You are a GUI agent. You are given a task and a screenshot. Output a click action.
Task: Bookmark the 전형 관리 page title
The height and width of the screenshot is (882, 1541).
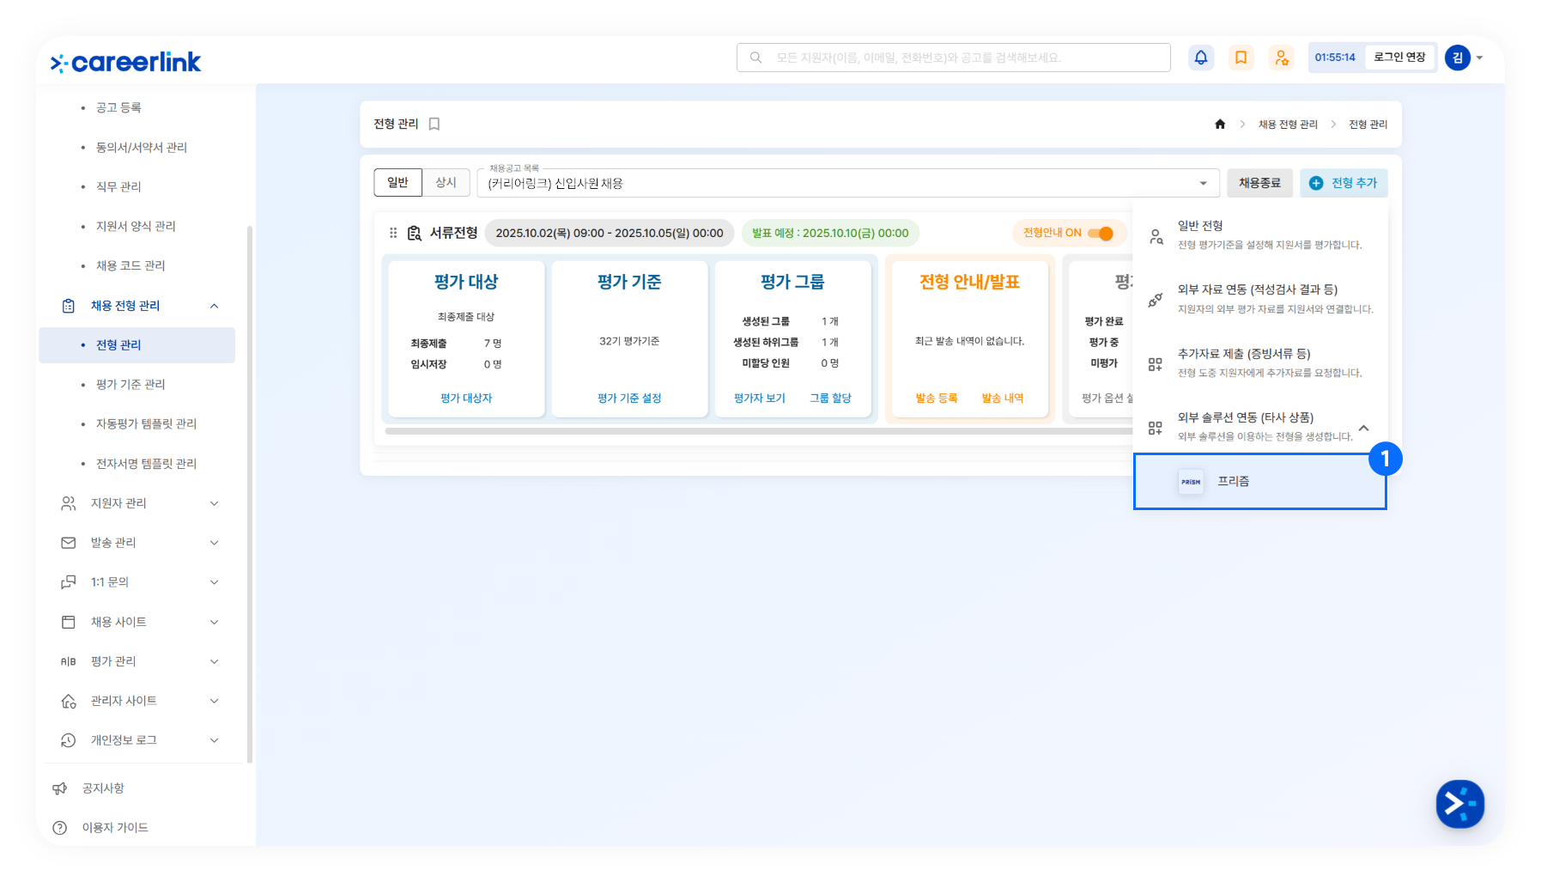point(434,125)
